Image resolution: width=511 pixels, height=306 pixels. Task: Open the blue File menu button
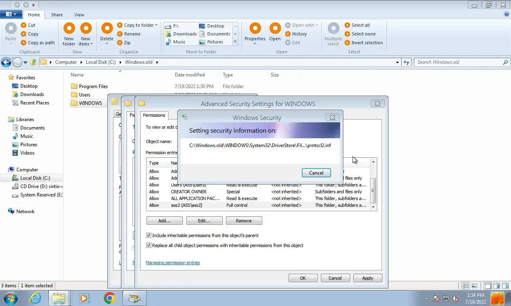click(x=11, y=14)
